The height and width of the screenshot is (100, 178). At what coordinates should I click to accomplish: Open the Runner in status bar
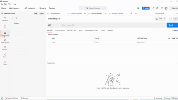click(x=167, y=98)
